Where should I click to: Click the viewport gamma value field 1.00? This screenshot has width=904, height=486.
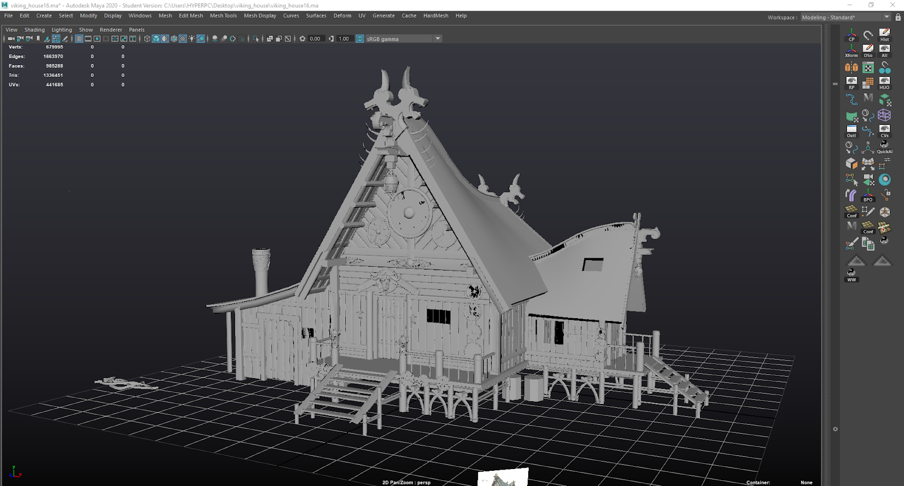(x=344, y=39)
